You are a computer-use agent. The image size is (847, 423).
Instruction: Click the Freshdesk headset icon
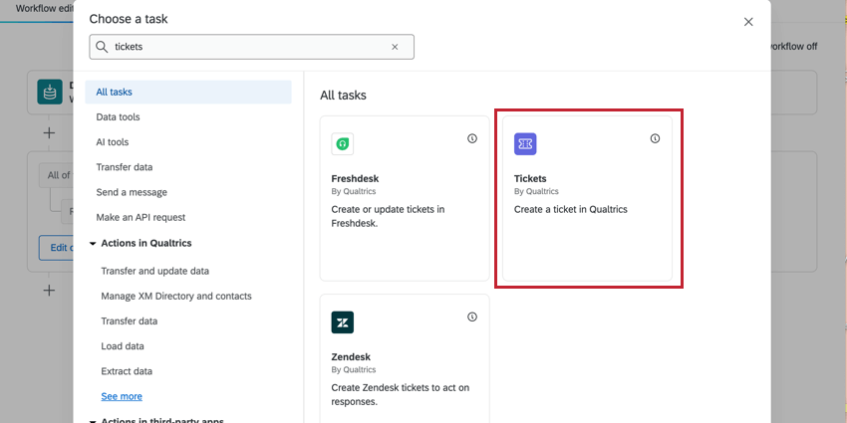pyautogui.click(x=342, y=144)
